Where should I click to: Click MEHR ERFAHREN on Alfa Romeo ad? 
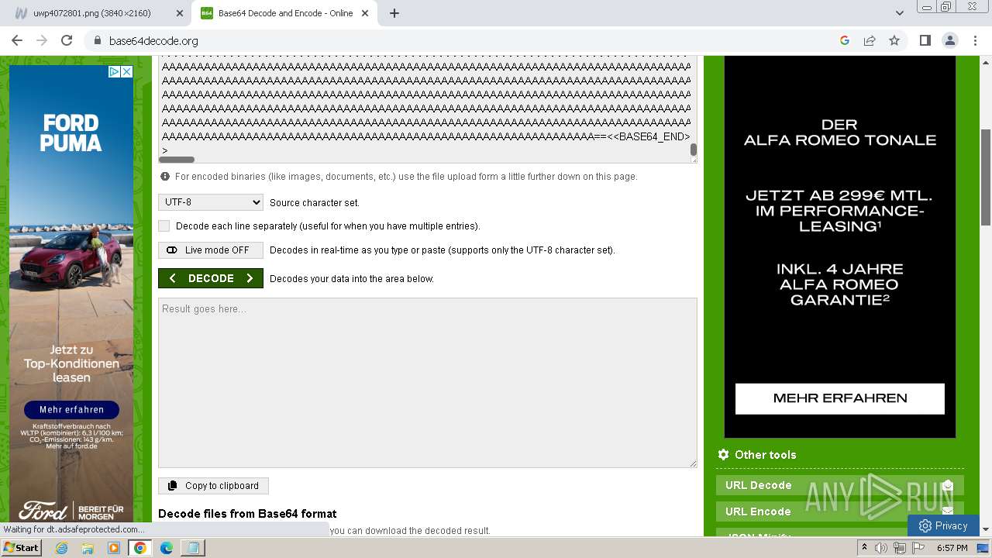[x=840, y=398]
